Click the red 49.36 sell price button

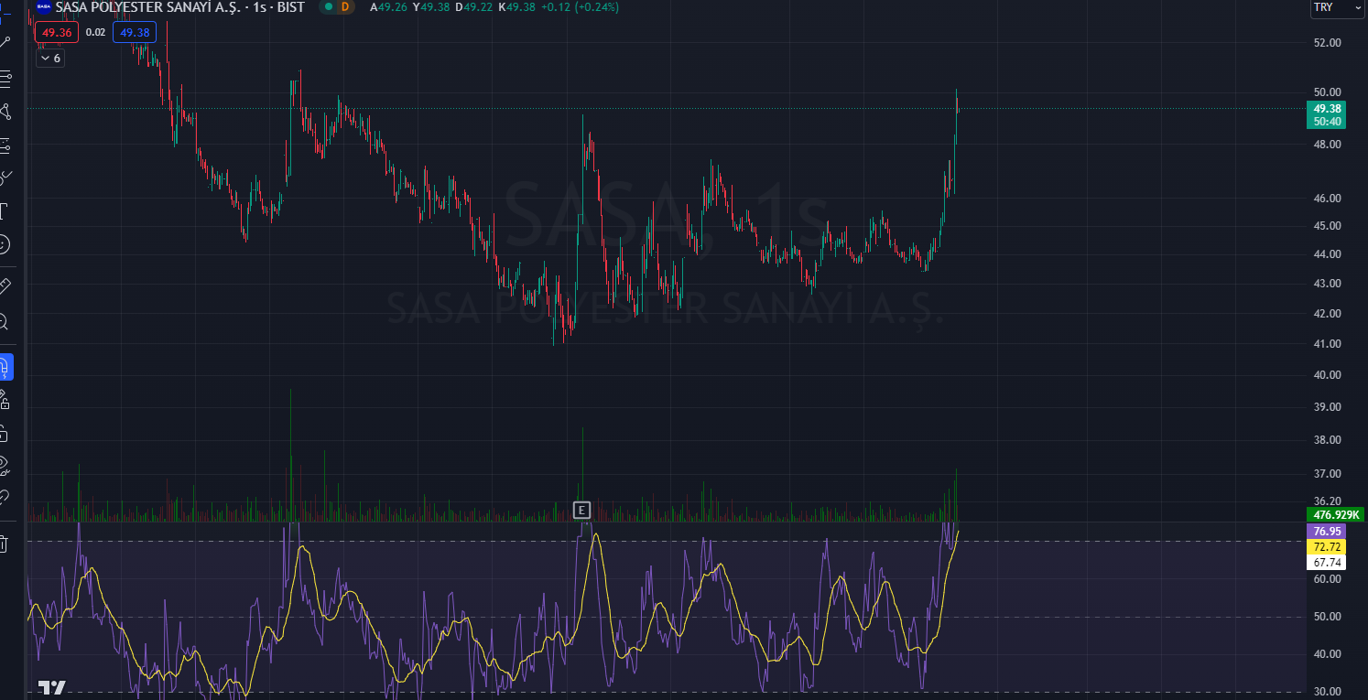point(57,33)
